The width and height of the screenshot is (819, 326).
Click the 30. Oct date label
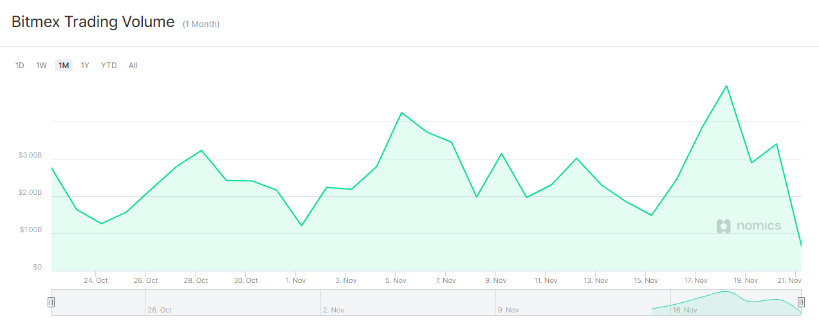pos(246,280)
